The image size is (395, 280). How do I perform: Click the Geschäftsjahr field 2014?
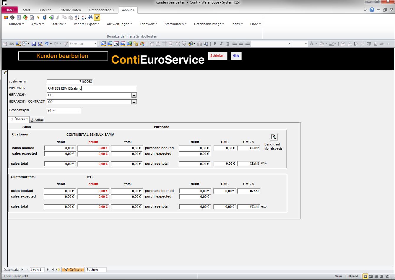tap(64, 110)
